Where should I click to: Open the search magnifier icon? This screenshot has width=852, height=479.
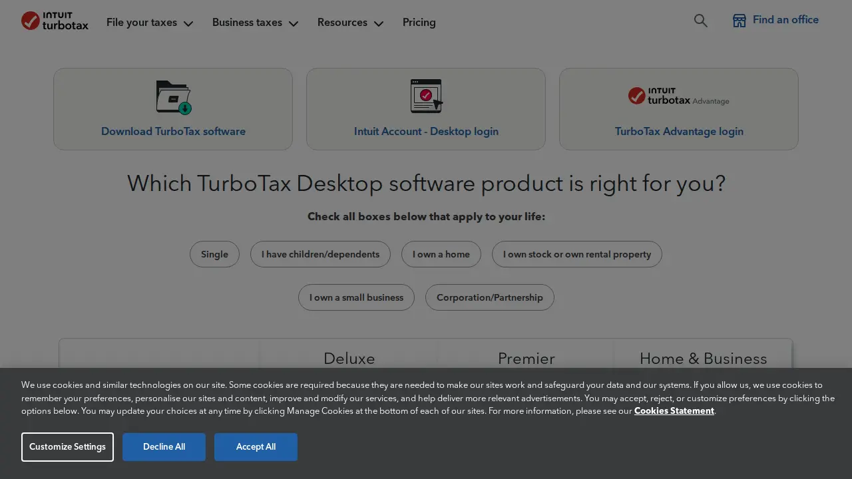click(x=700, y=21)
